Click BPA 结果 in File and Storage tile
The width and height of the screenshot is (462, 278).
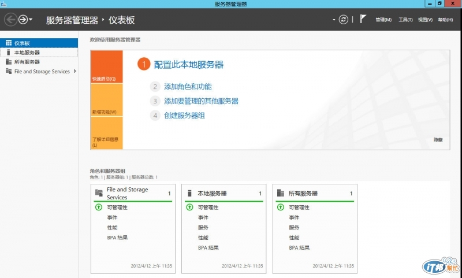(x=117, y=238)
